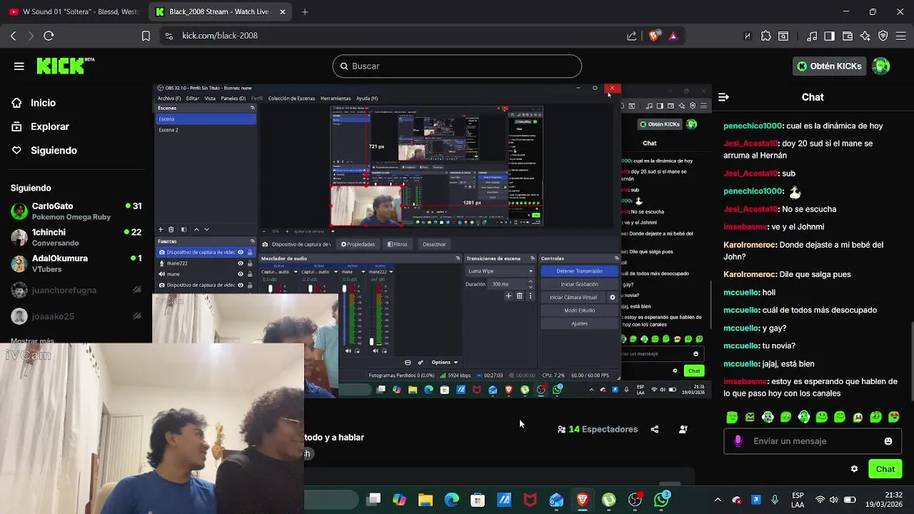Image resolution: width=914 pixels, height=514 pixels.
Task: Click Obtén KICKs button
Action: 829,66
